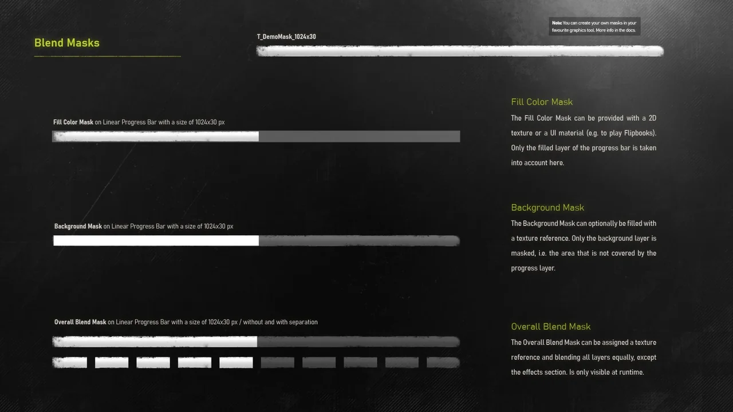The image size is (733, 412).
Task: Click the masked gray part of Background Mask bar
Action: [359, 240]
